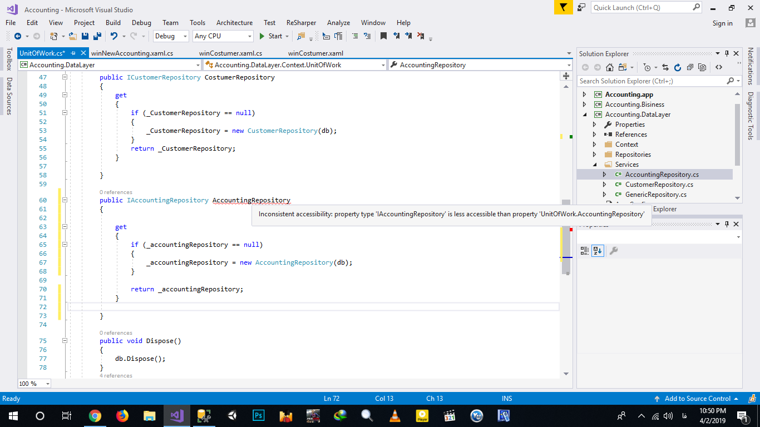This screenshot has width=760, height=427.
Task: Open the Debug configuration dropdown
Action: (x=171, y=36)
